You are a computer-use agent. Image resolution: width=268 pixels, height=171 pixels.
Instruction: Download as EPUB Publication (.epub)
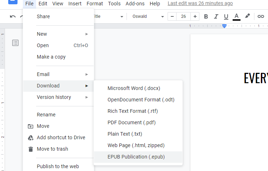[x=138, y=157]
